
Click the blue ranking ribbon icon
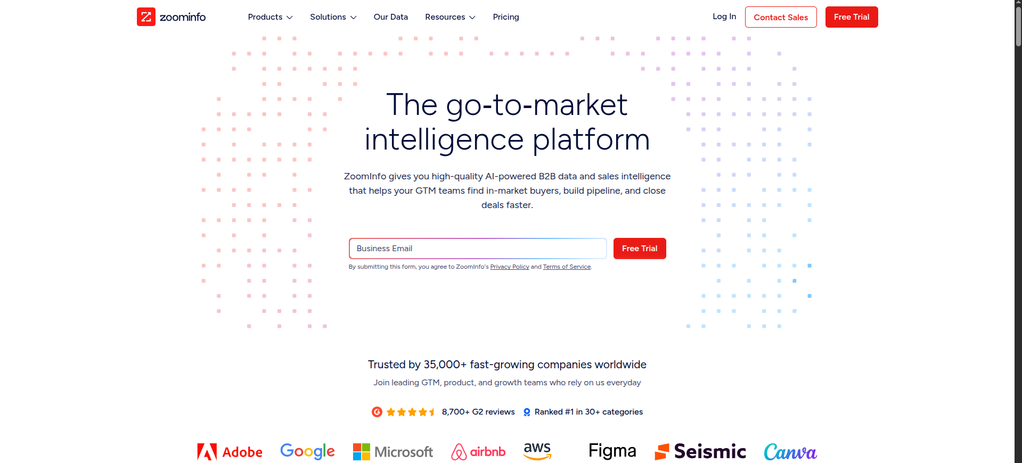coord(527,412)
